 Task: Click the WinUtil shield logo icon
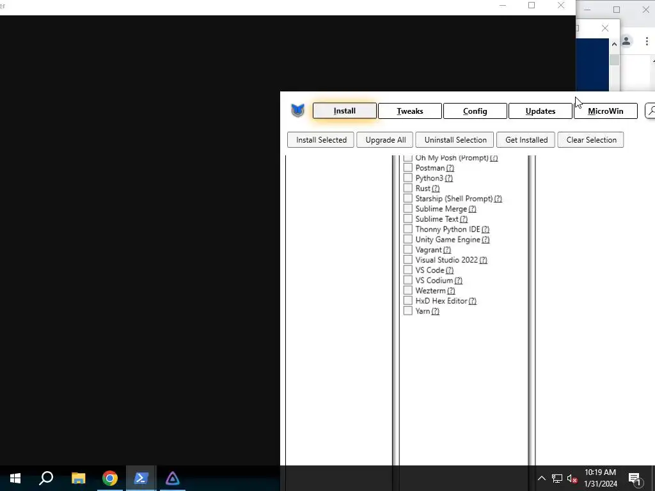tap(298, 111)
